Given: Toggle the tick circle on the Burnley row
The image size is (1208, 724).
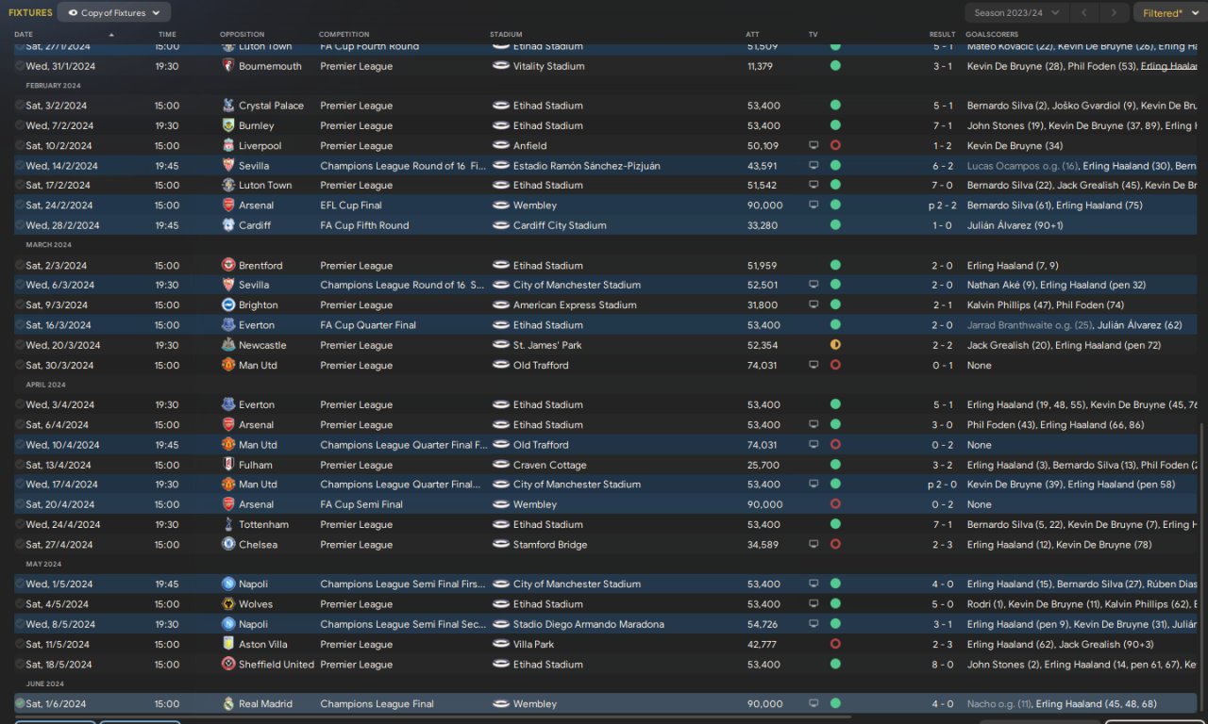Looking at the screenshot, I should 20,125.
